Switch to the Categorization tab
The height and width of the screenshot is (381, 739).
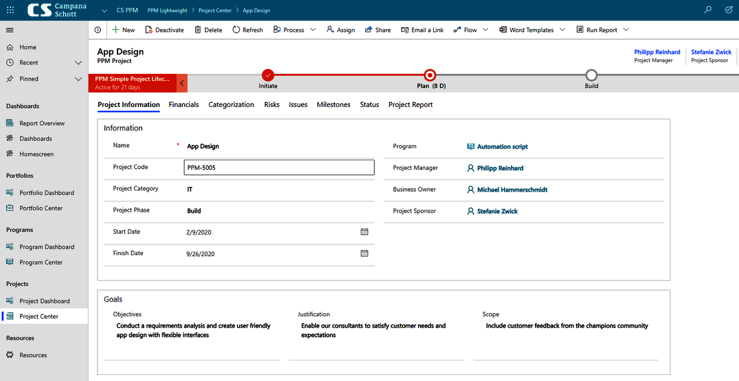tap(231, 105)
